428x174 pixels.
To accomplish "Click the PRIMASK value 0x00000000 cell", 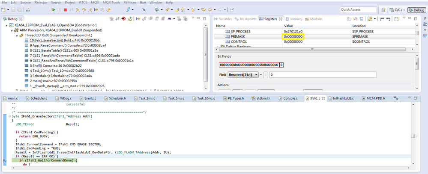I will (x=293, y=36).
